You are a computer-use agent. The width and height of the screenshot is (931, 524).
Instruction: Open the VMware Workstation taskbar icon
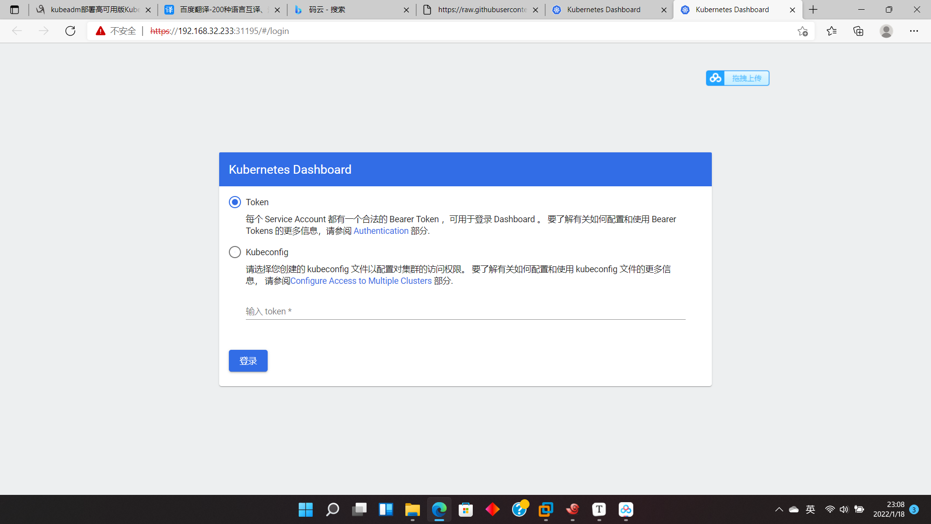(546, 509)
